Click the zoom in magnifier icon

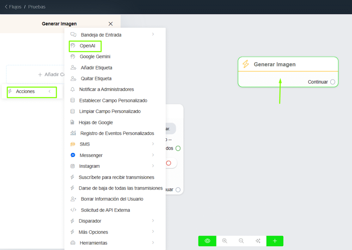(x=225, y=241)
